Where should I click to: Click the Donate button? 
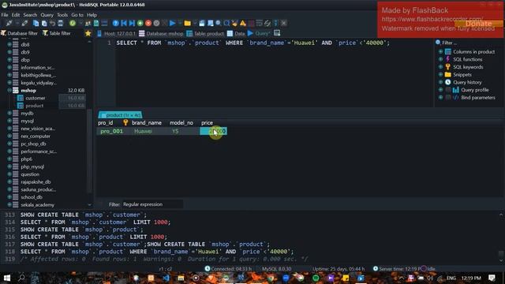tap(478, 24)
